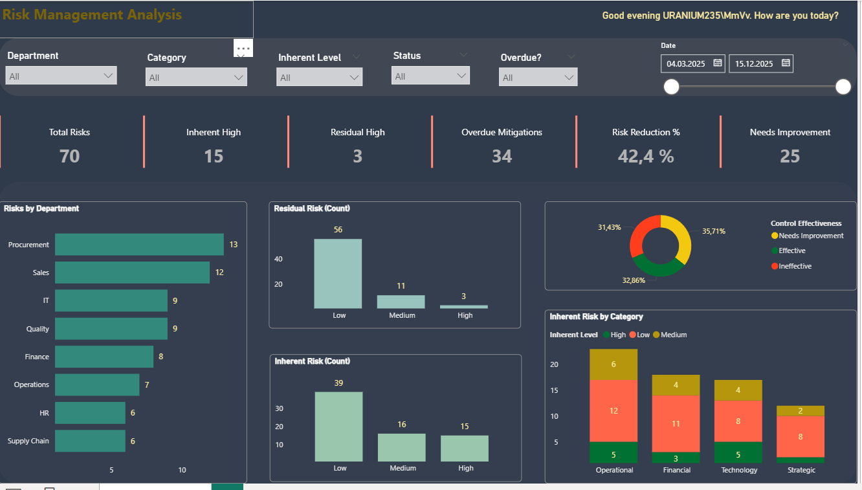Screen dimensions: 862x490
Task: Select the Operations department bar
Action: pyautogui.click(x=97, y=384)
